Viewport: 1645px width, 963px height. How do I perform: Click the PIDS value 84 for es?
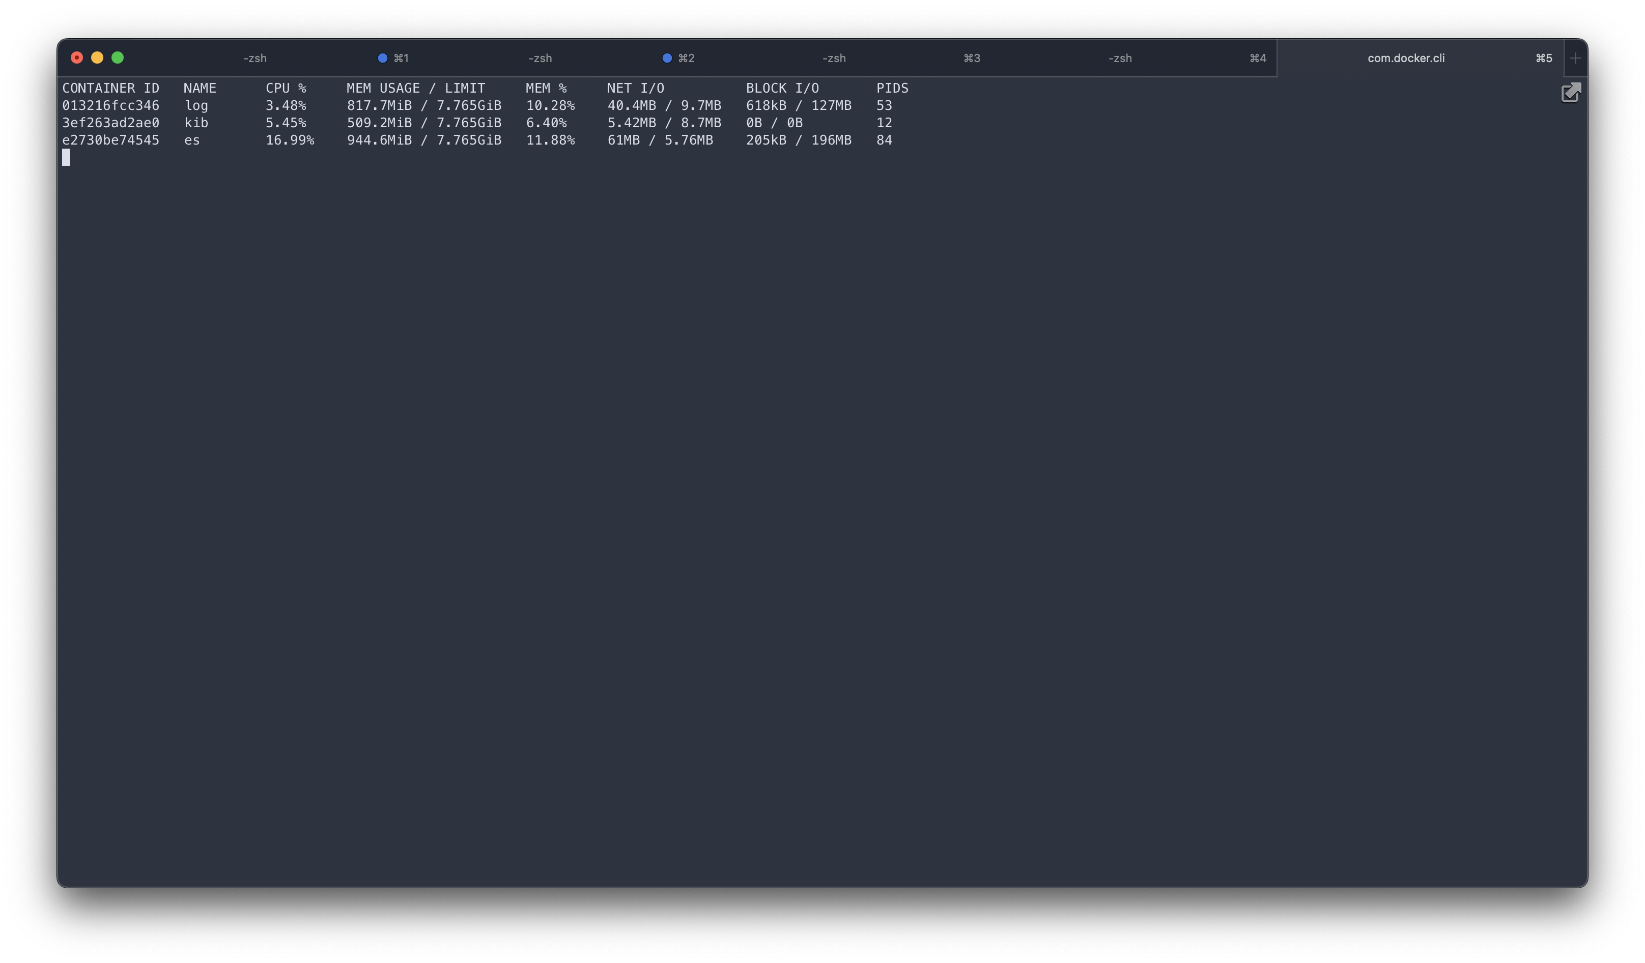click(x=885, y=140)
